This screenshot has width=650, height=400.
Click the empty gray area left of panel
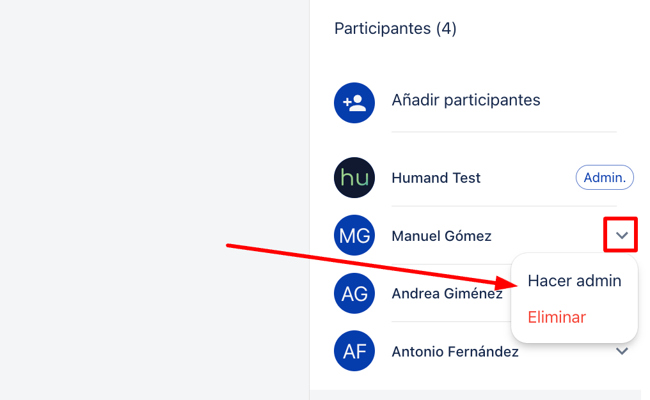pyautogui.click(x=154, y=124)
